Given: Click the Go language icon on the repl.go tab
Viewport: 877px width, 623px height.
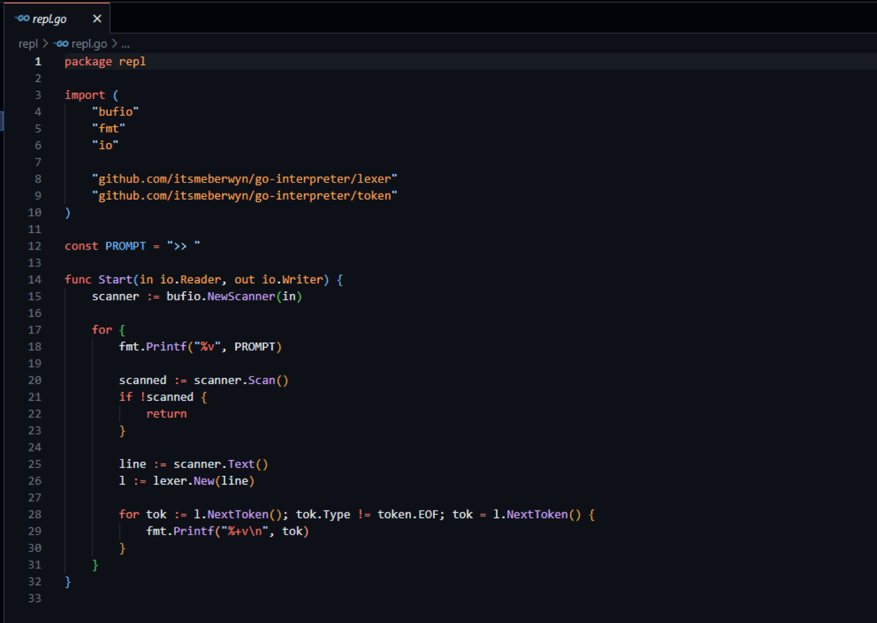Looking at the screenshot, I should pyautogui.click(x=21, y=19).
